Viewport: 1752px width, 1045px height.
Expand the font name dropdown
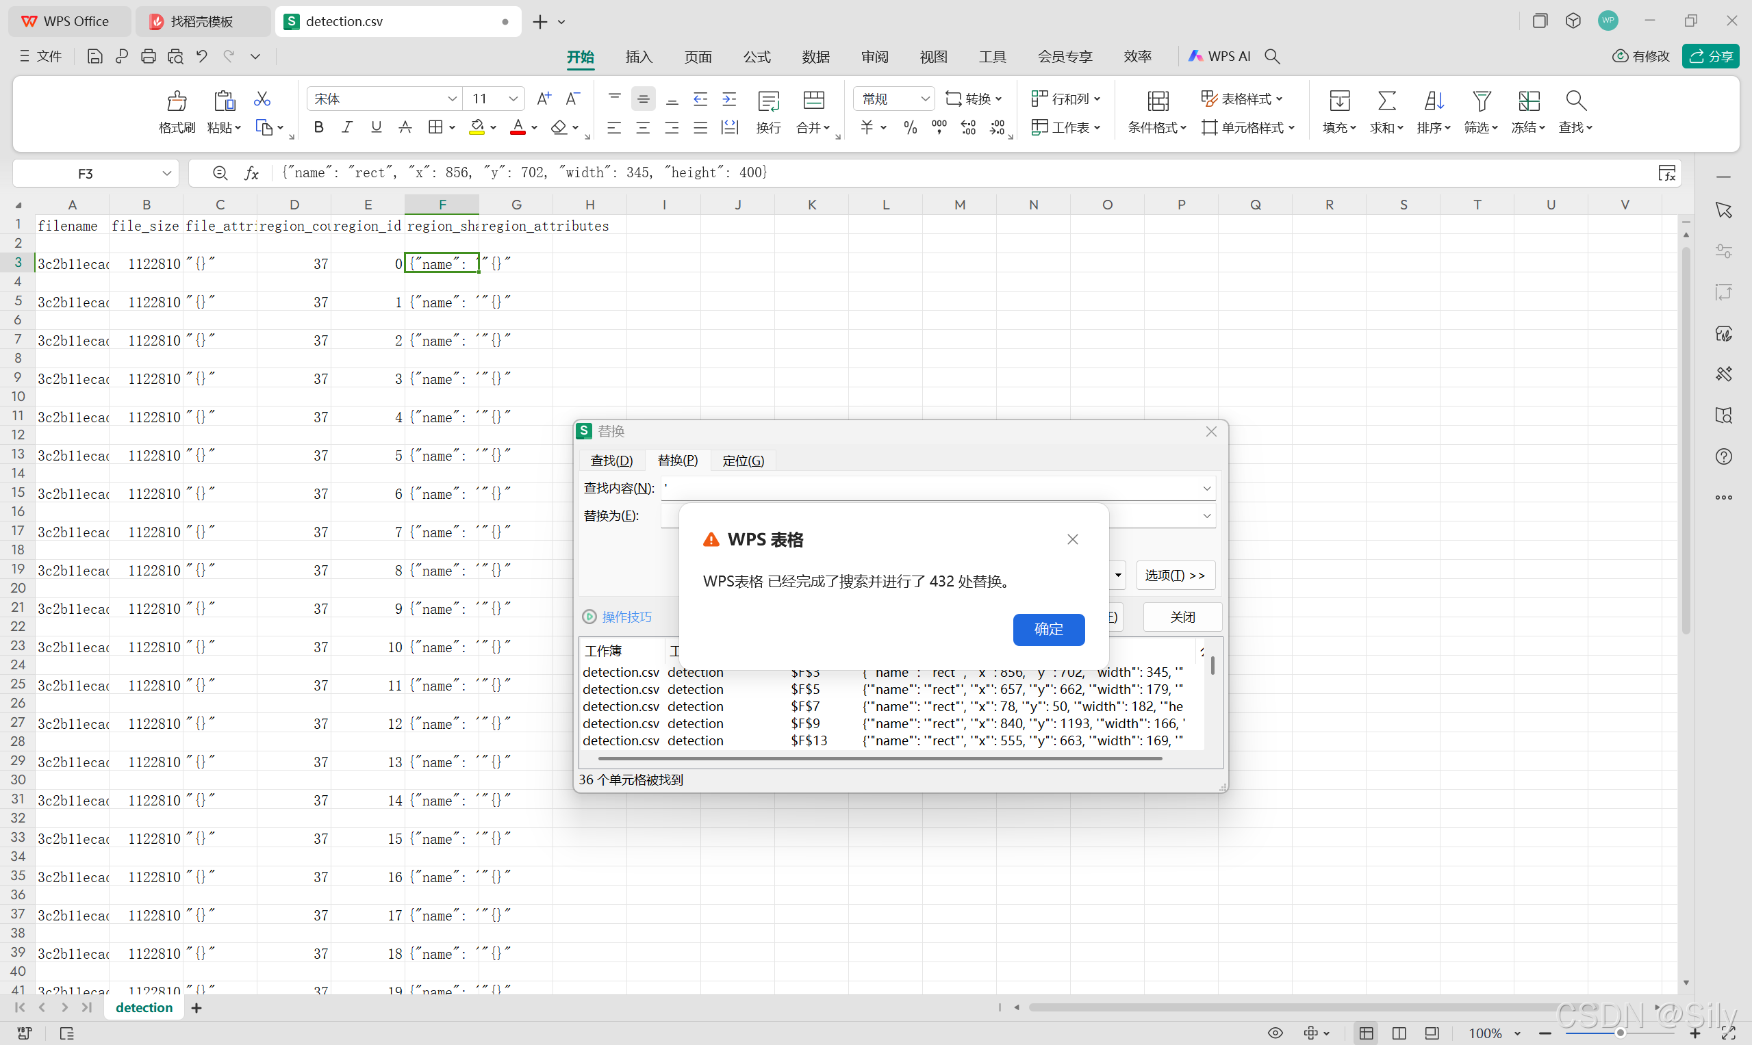coord(453,99)
